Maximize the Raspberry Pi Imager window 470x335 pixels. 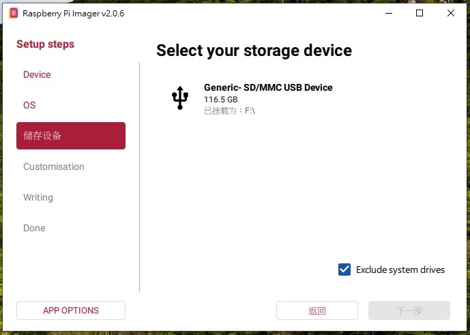(420, 13)
